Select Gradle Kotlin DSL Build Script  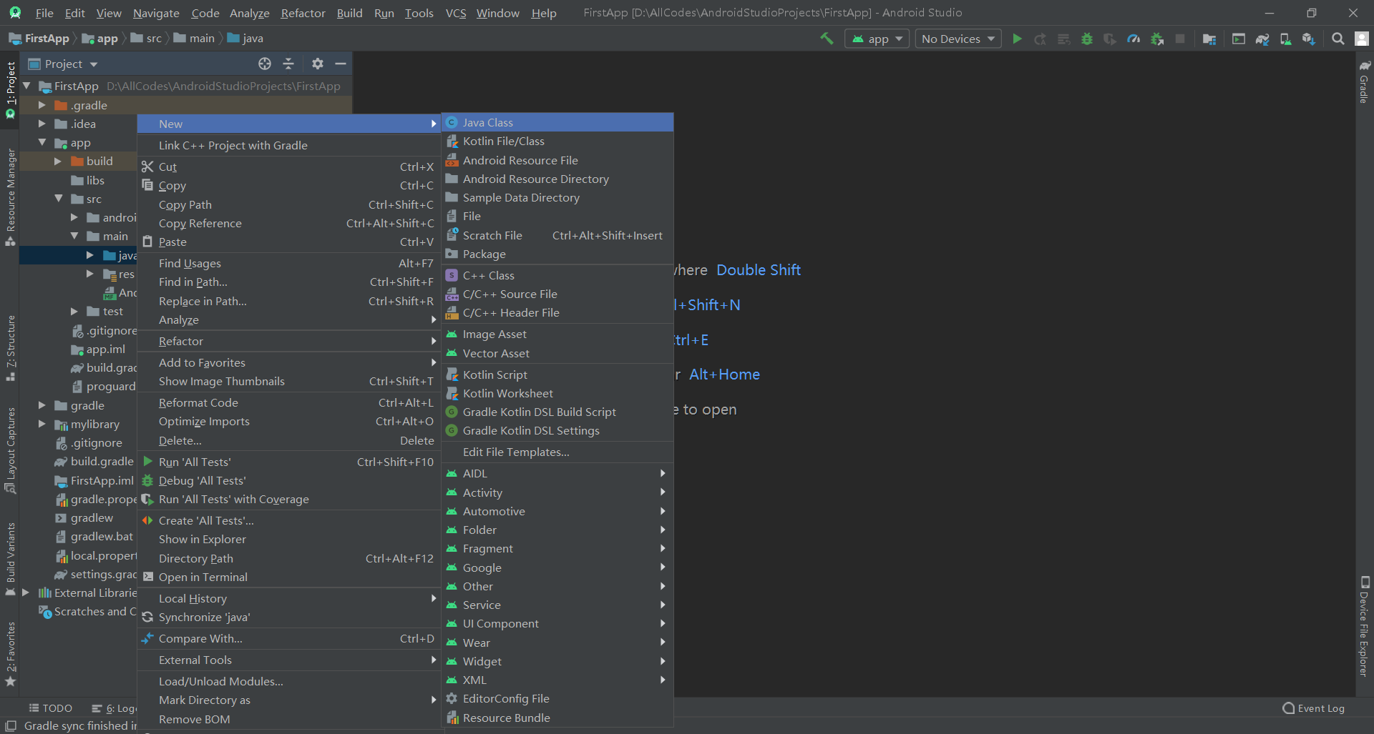click(557, 412)
